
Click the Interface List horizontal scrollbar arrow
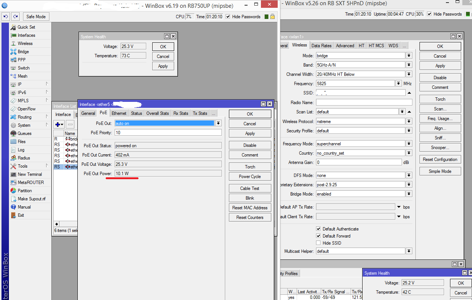(x=57, y=224)
